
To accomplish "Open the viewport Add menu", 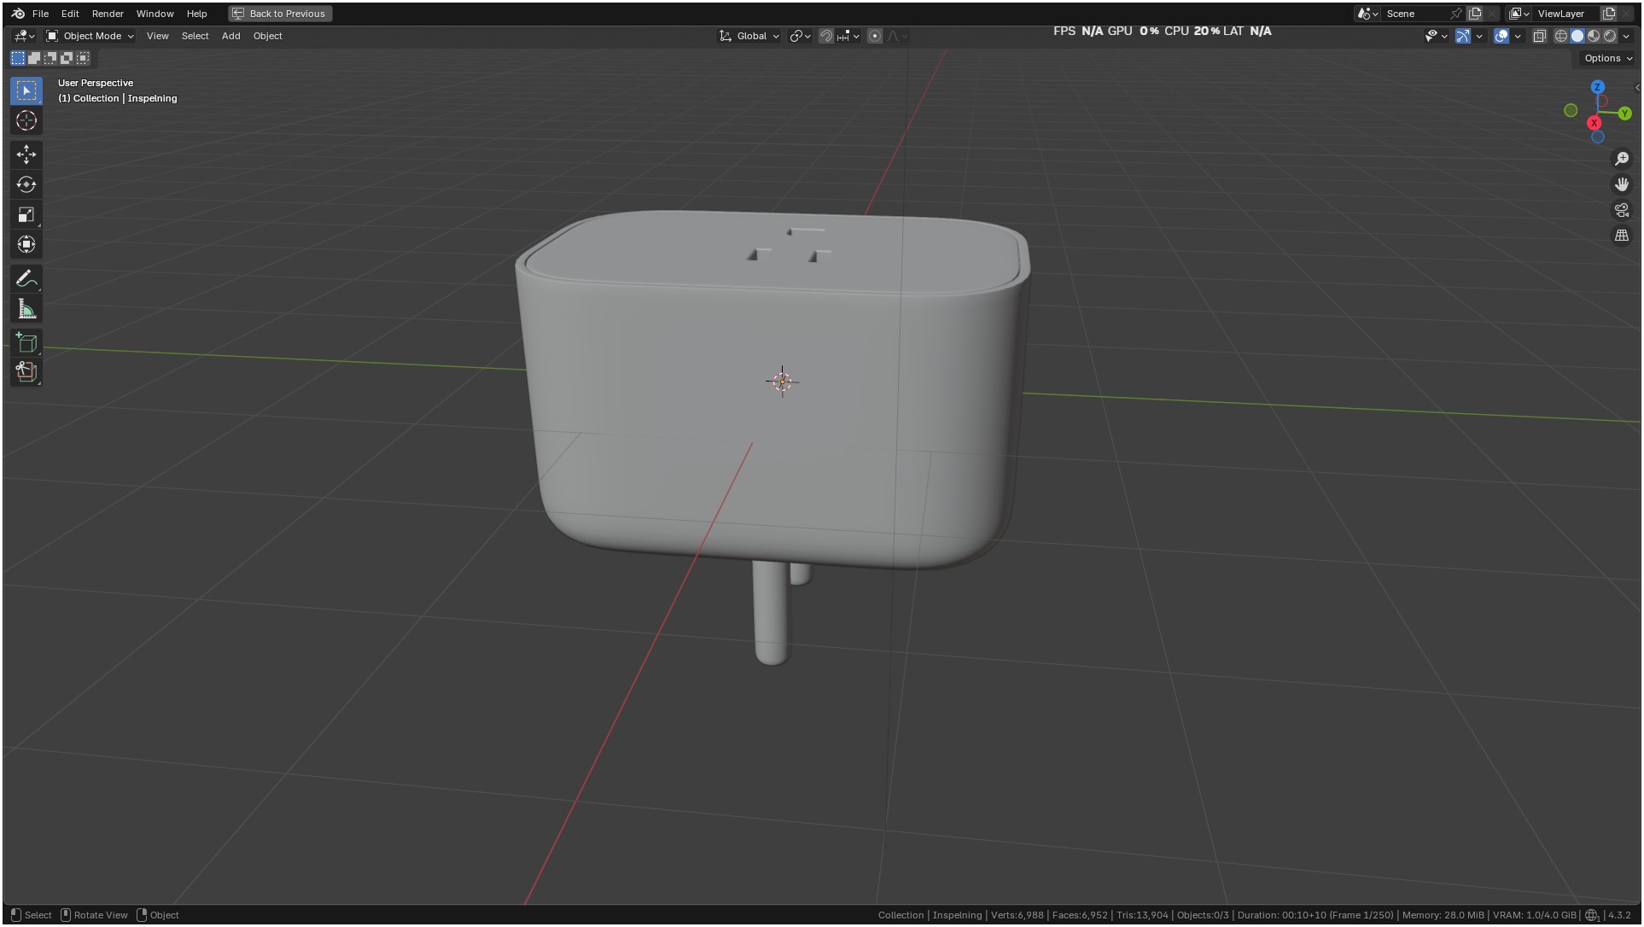I will click(x=230, y=36).
